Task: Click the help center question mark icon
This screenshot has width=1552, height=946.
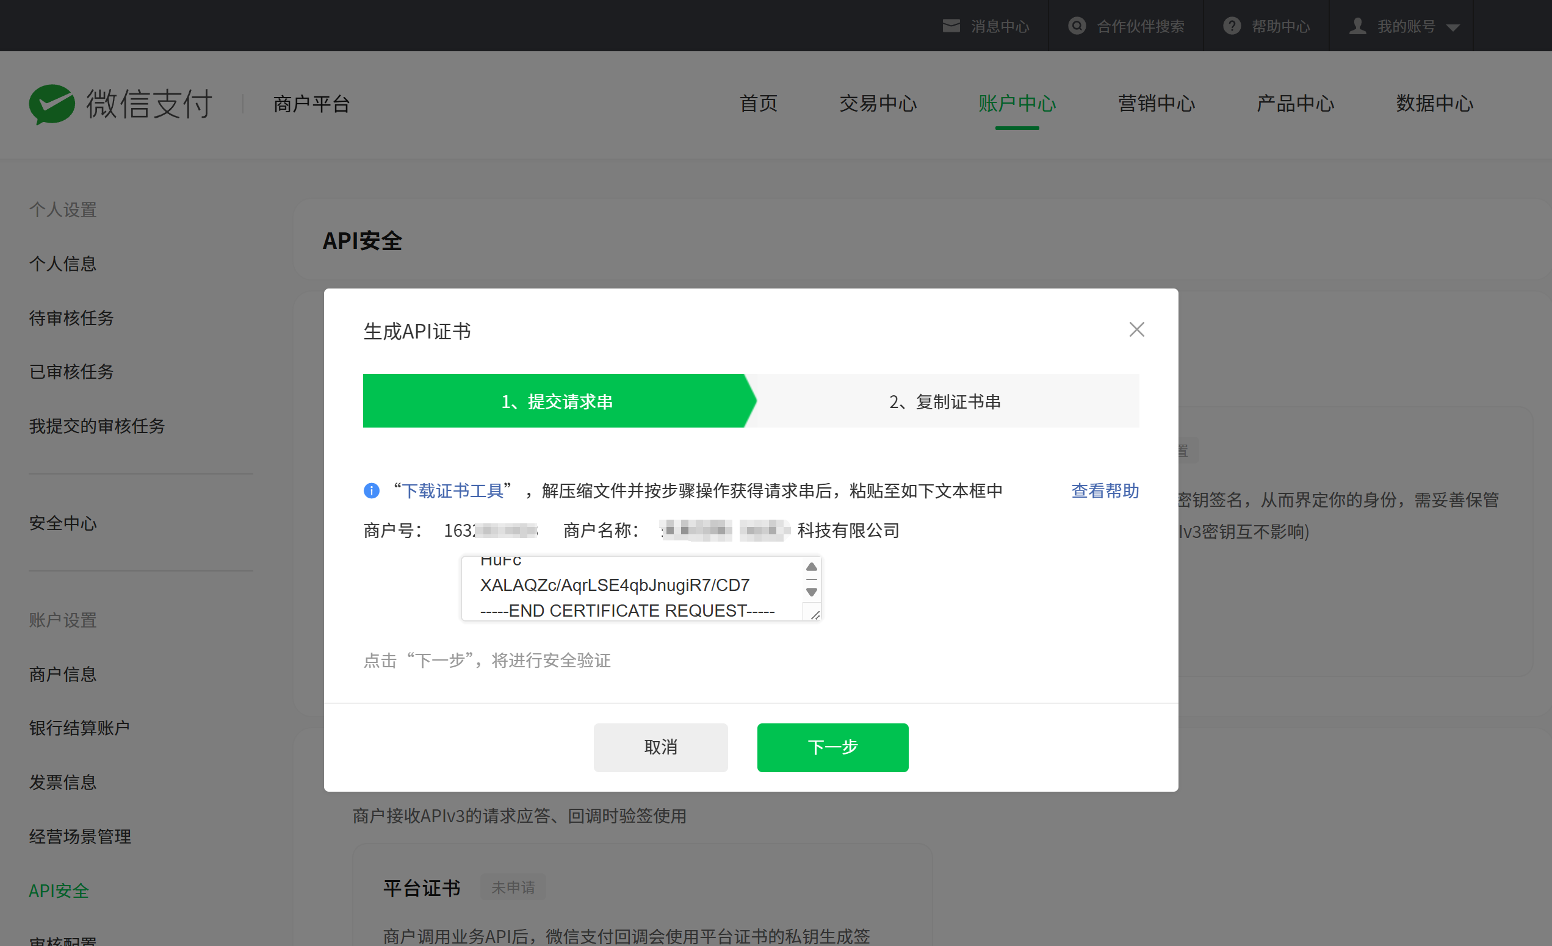Action: [1232, 26]
